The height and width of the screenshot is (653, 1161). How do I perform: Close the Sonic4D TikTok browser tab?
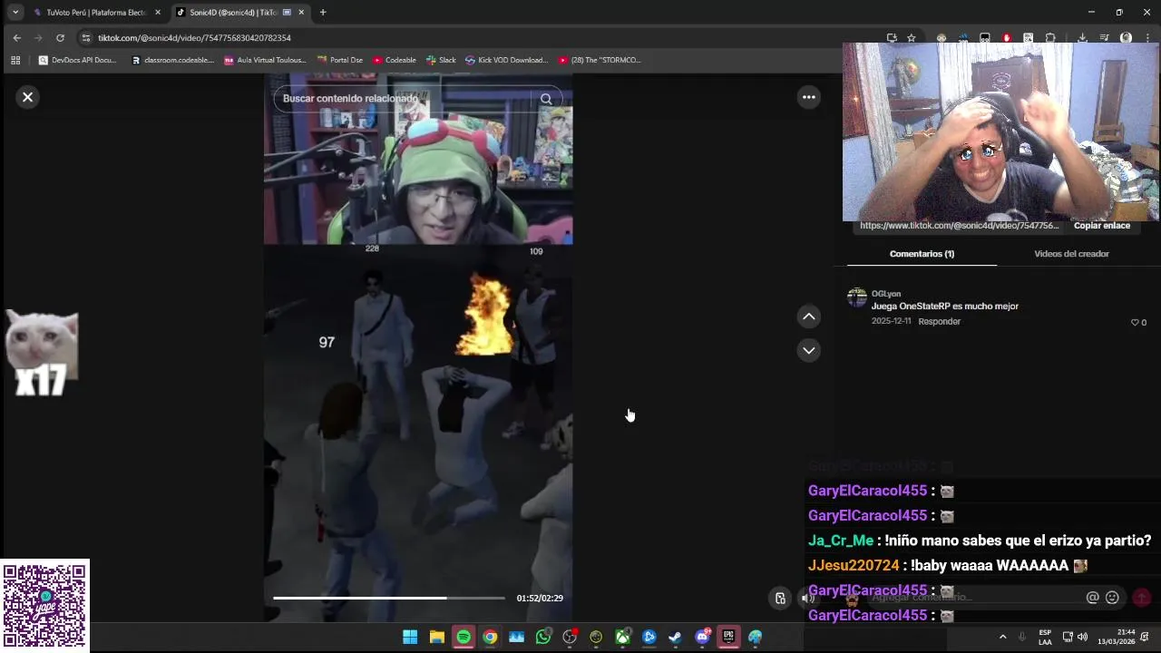click(301, 13)
